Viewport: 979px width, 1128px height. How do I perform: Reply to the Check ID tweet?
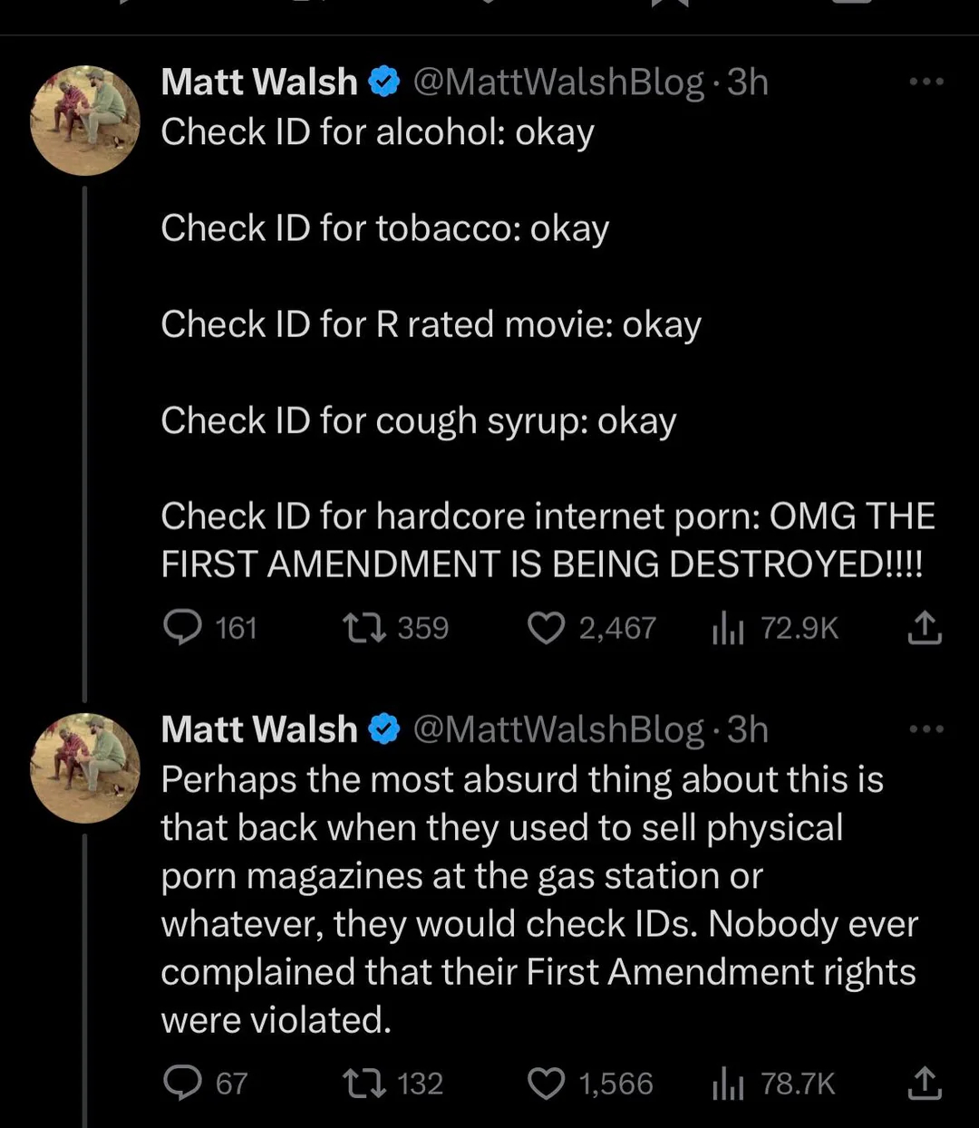point(183,627)
